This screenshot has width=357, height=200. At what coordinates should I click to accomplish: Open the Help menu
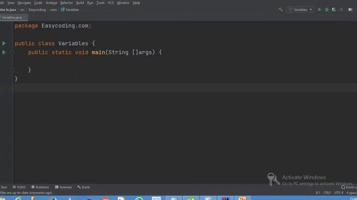(136, 3)
